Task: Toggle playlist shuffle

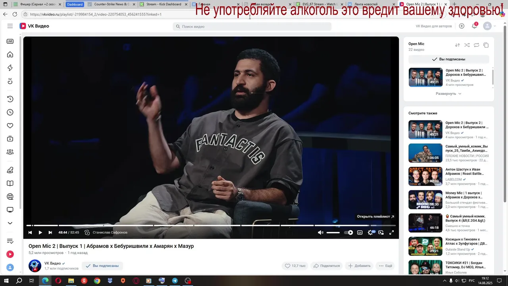Action: (x=467, y=45)
